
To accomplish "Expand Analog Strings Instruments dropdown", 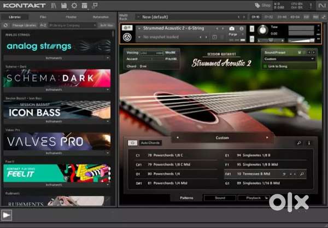I will pyautogui.click(x=57, y=58).
